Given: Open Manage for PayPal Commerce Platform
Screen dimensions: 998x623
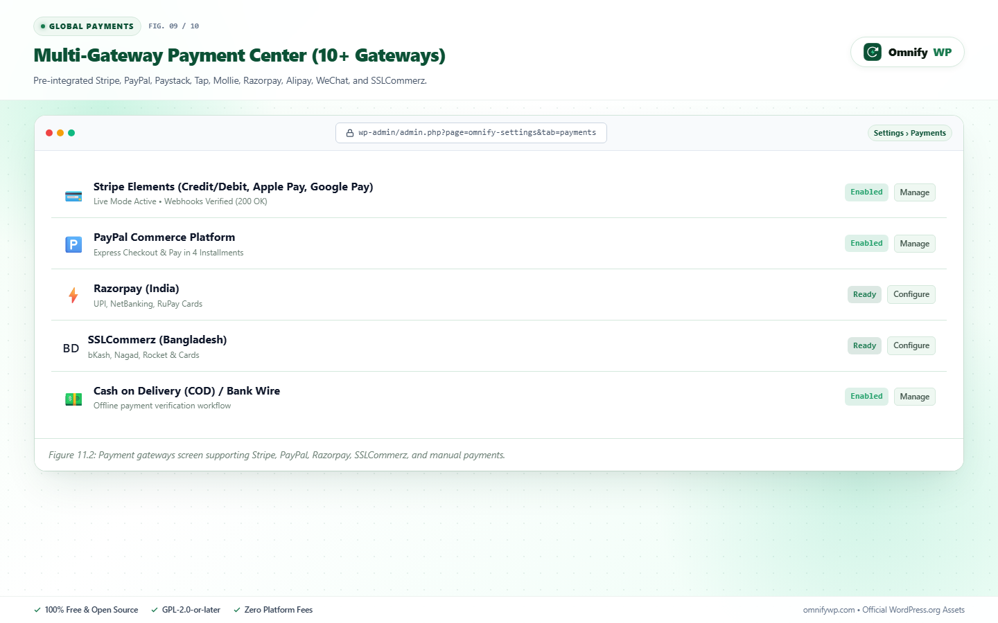Looking at the screenshot, I should coord(915,244).
